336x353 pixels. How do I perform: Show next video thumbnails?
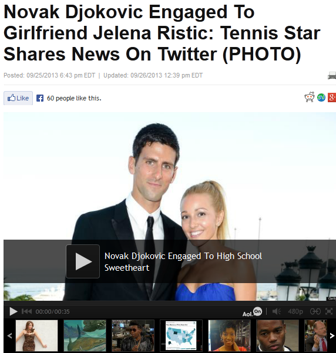coord(332,336)
